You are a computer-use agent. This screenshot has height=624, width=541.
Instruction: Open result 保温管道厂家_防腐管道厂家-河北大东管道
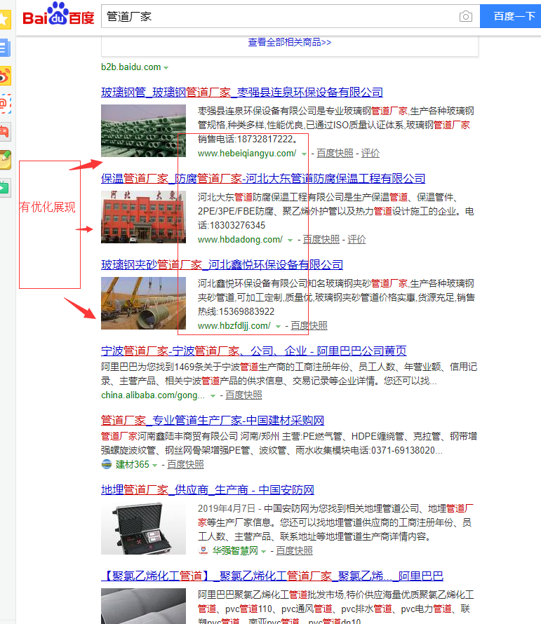263,178
